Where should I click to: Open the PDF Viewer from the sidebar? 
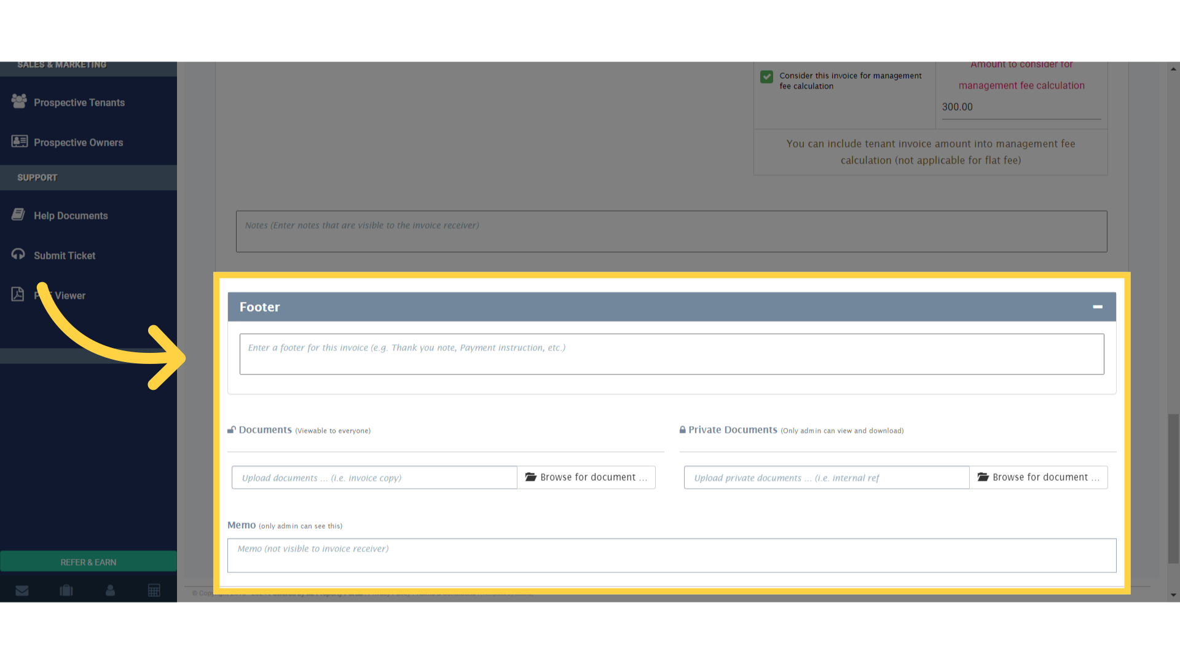tap(18, 294)
